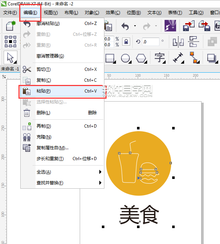Select the Text tool 字

pos(160,58)
